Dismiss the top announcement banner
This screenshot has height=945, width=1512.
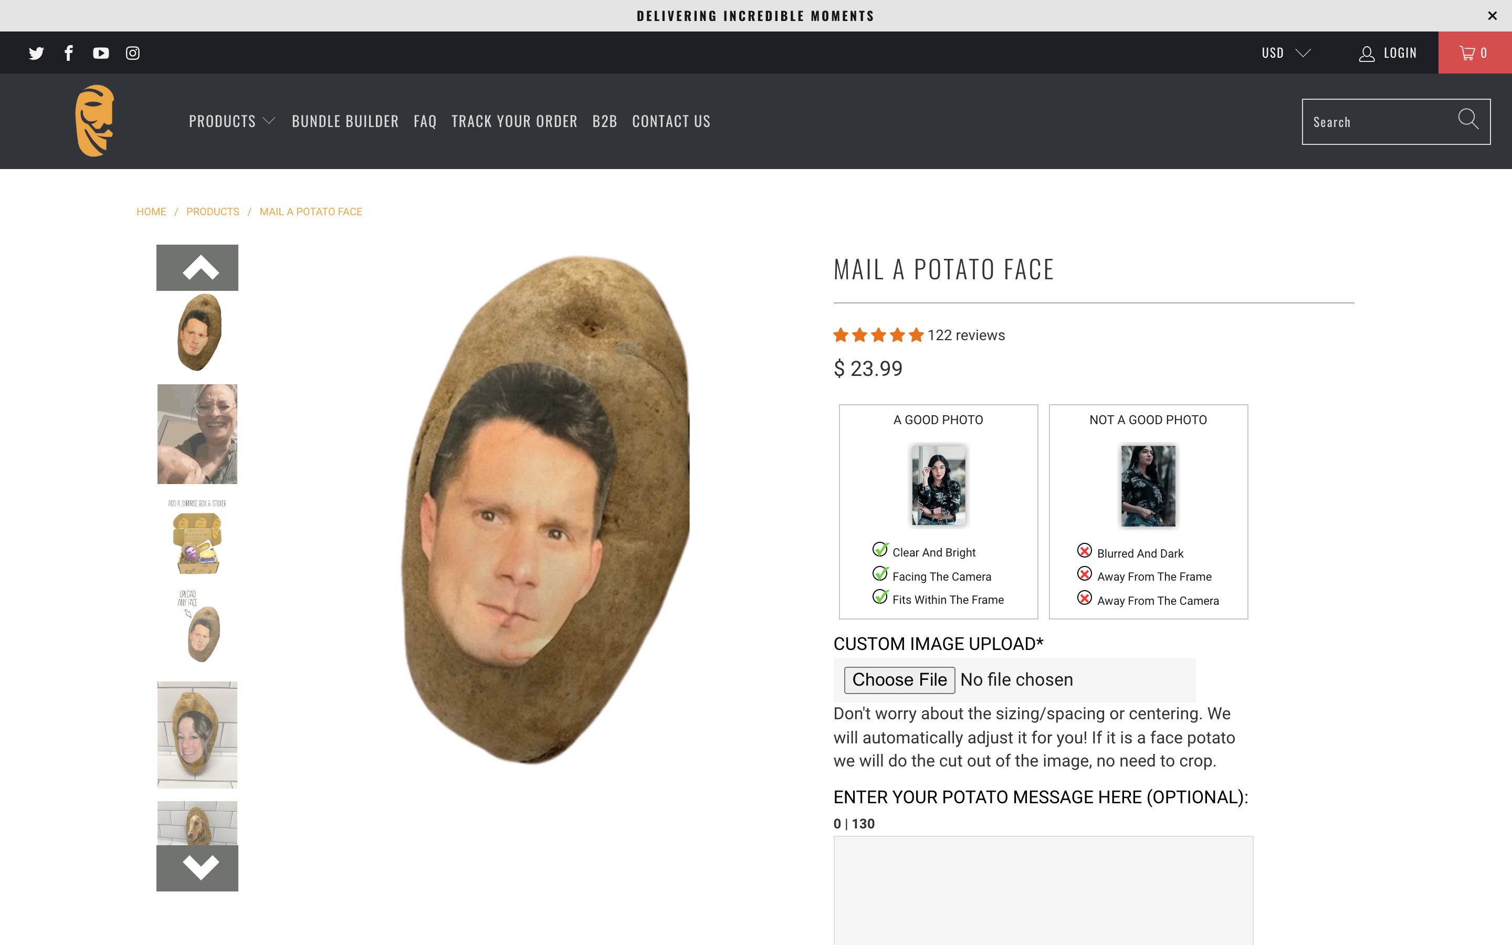click(x=1493, y=16)
